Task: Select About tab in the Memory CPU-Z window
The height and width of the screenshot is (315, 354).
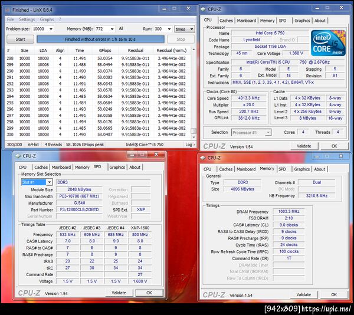Action: (x=319, y=169)
